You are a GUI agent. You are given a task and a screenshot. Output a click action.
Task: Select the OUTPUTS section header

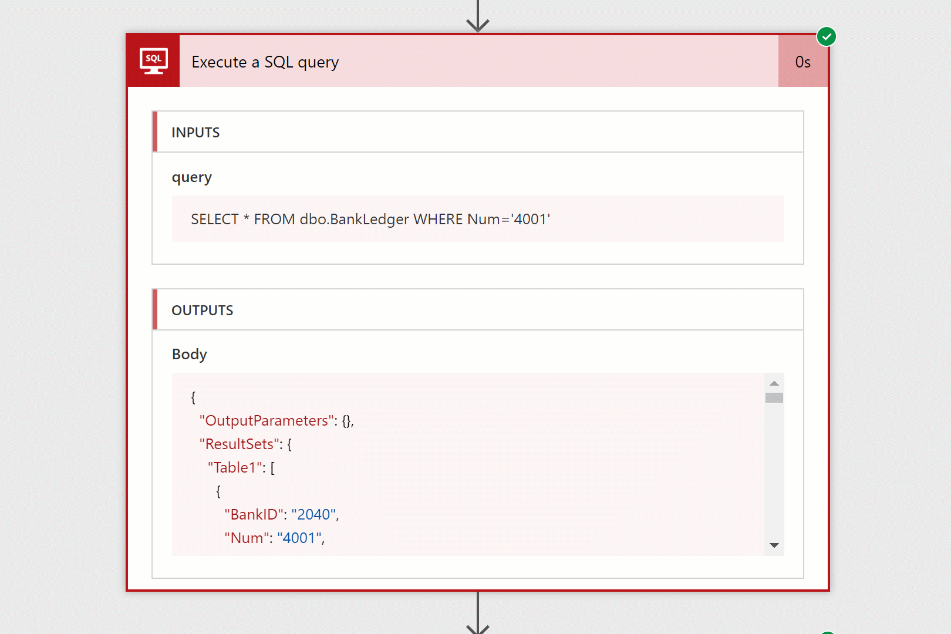tap(203, 311)
